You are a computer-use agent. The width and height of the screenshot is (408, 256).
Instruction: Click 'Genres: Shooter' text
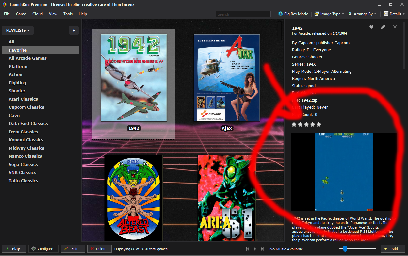pyautogui.click(x=307, y=57)
